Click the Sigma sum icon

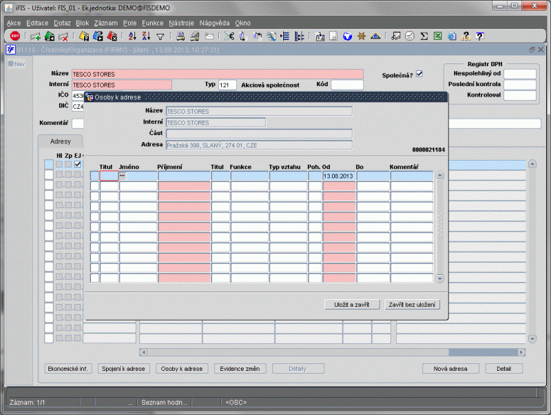coord(424,37)
